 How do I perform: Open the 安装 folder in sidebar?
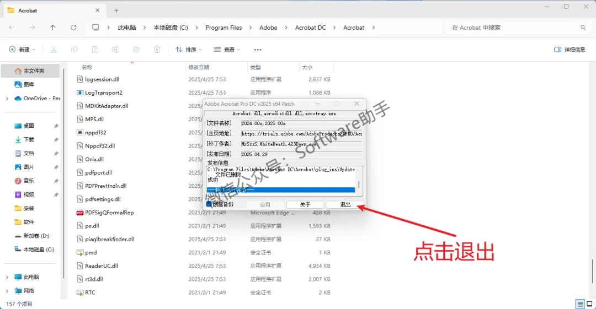(25, 208)
